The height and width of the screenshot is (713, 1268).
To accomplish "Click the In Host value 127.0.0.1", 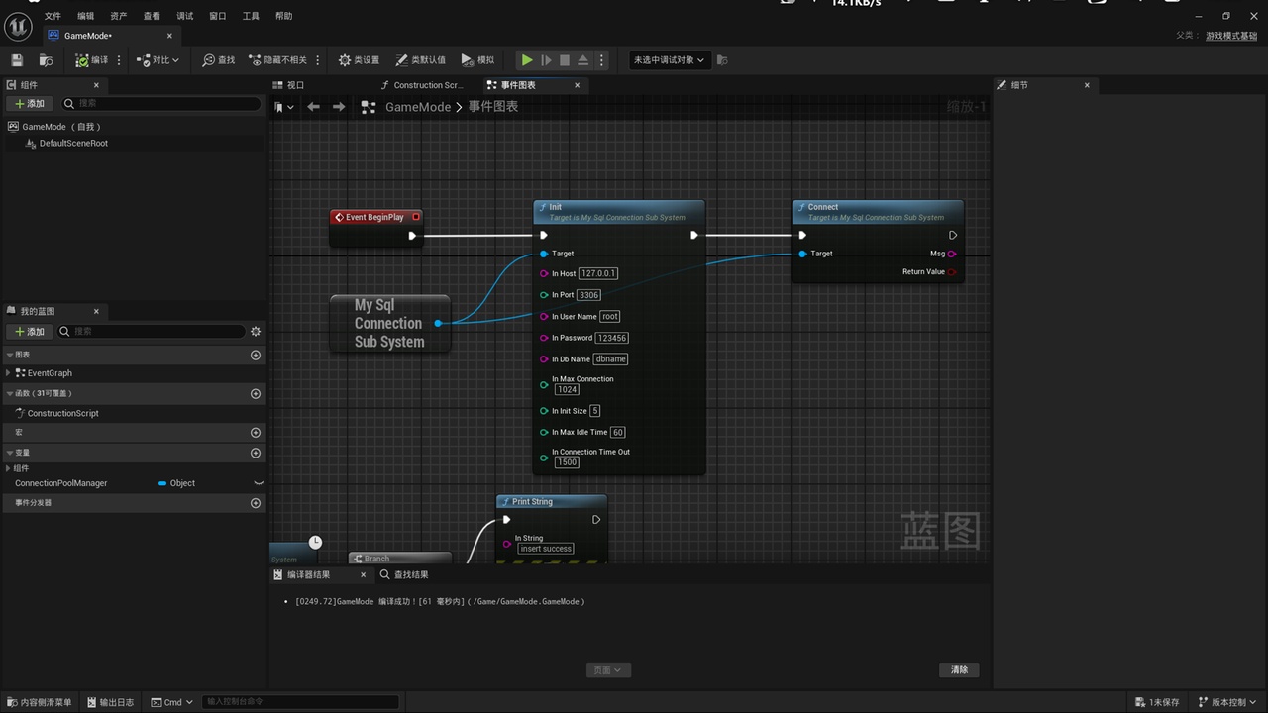I will (x=598, y=273).
